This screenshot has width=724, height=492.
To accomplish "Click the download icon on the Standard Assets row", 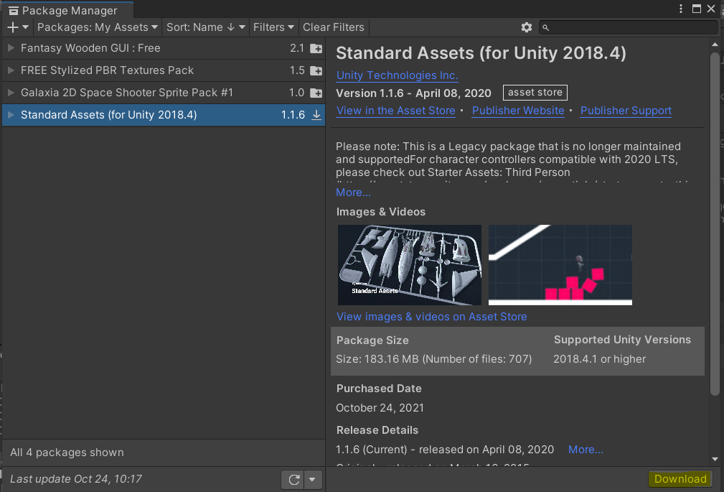I will 316,115.
